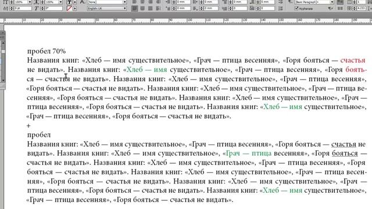The width and height of the screenshot is (372, 209).
Task: Click the Justify Right icon
Action: click(x=151, y=9)
